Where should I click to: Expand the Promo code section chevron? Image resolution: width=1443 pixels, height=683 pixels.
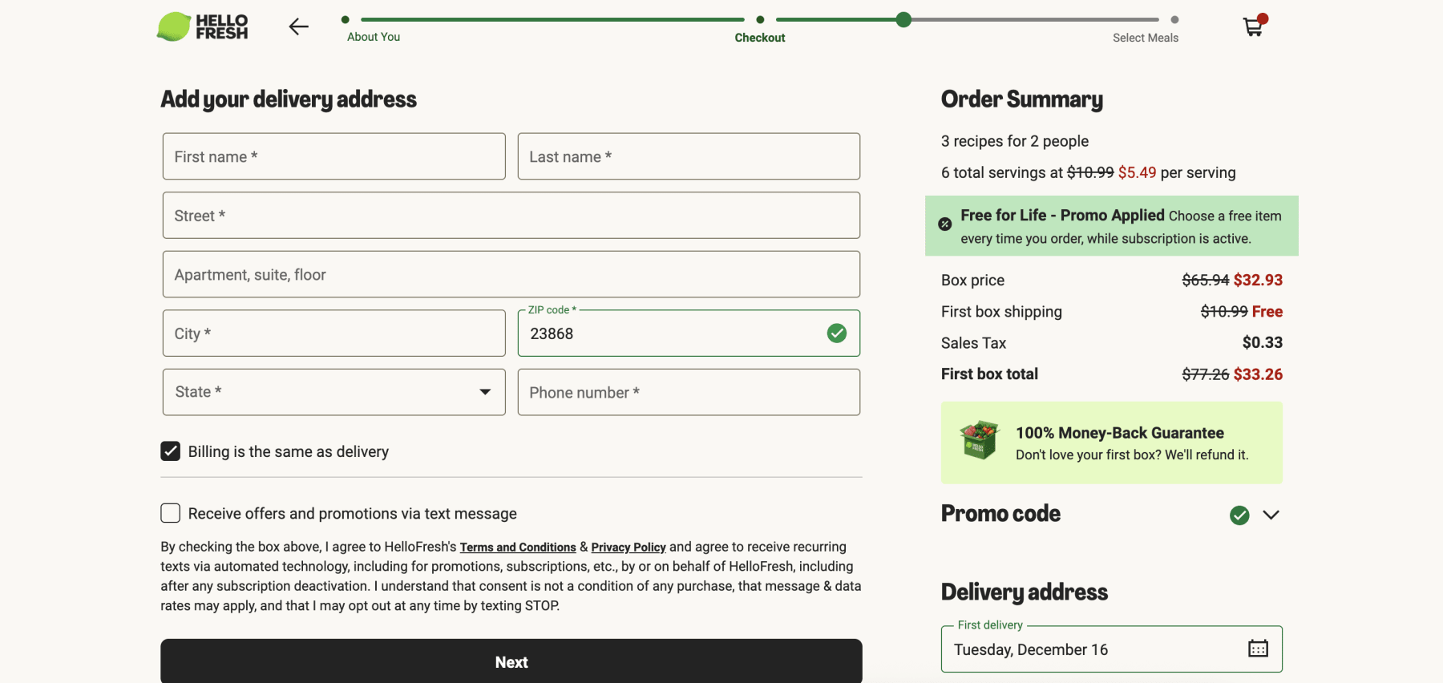1271,515
